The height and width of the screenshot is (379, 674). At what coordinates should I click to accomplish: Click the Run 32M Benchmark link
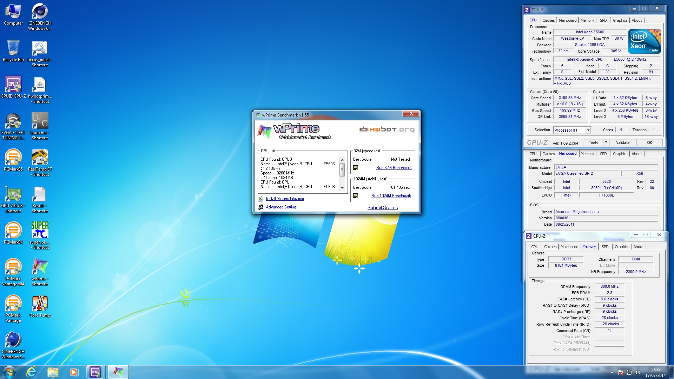point(394,168)
